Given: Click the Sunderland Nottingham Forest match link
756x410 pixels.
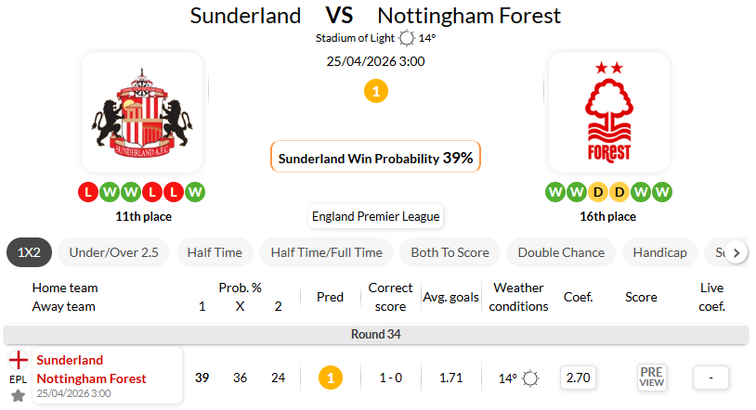Looking at the screenshot, I should (x=91, y=369).
